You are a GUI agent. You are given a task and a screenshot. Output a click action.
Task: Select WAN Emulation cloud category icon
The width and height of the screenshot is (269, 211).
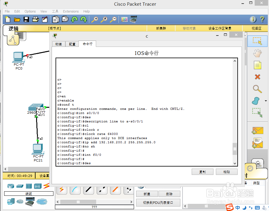click(20, 201)
